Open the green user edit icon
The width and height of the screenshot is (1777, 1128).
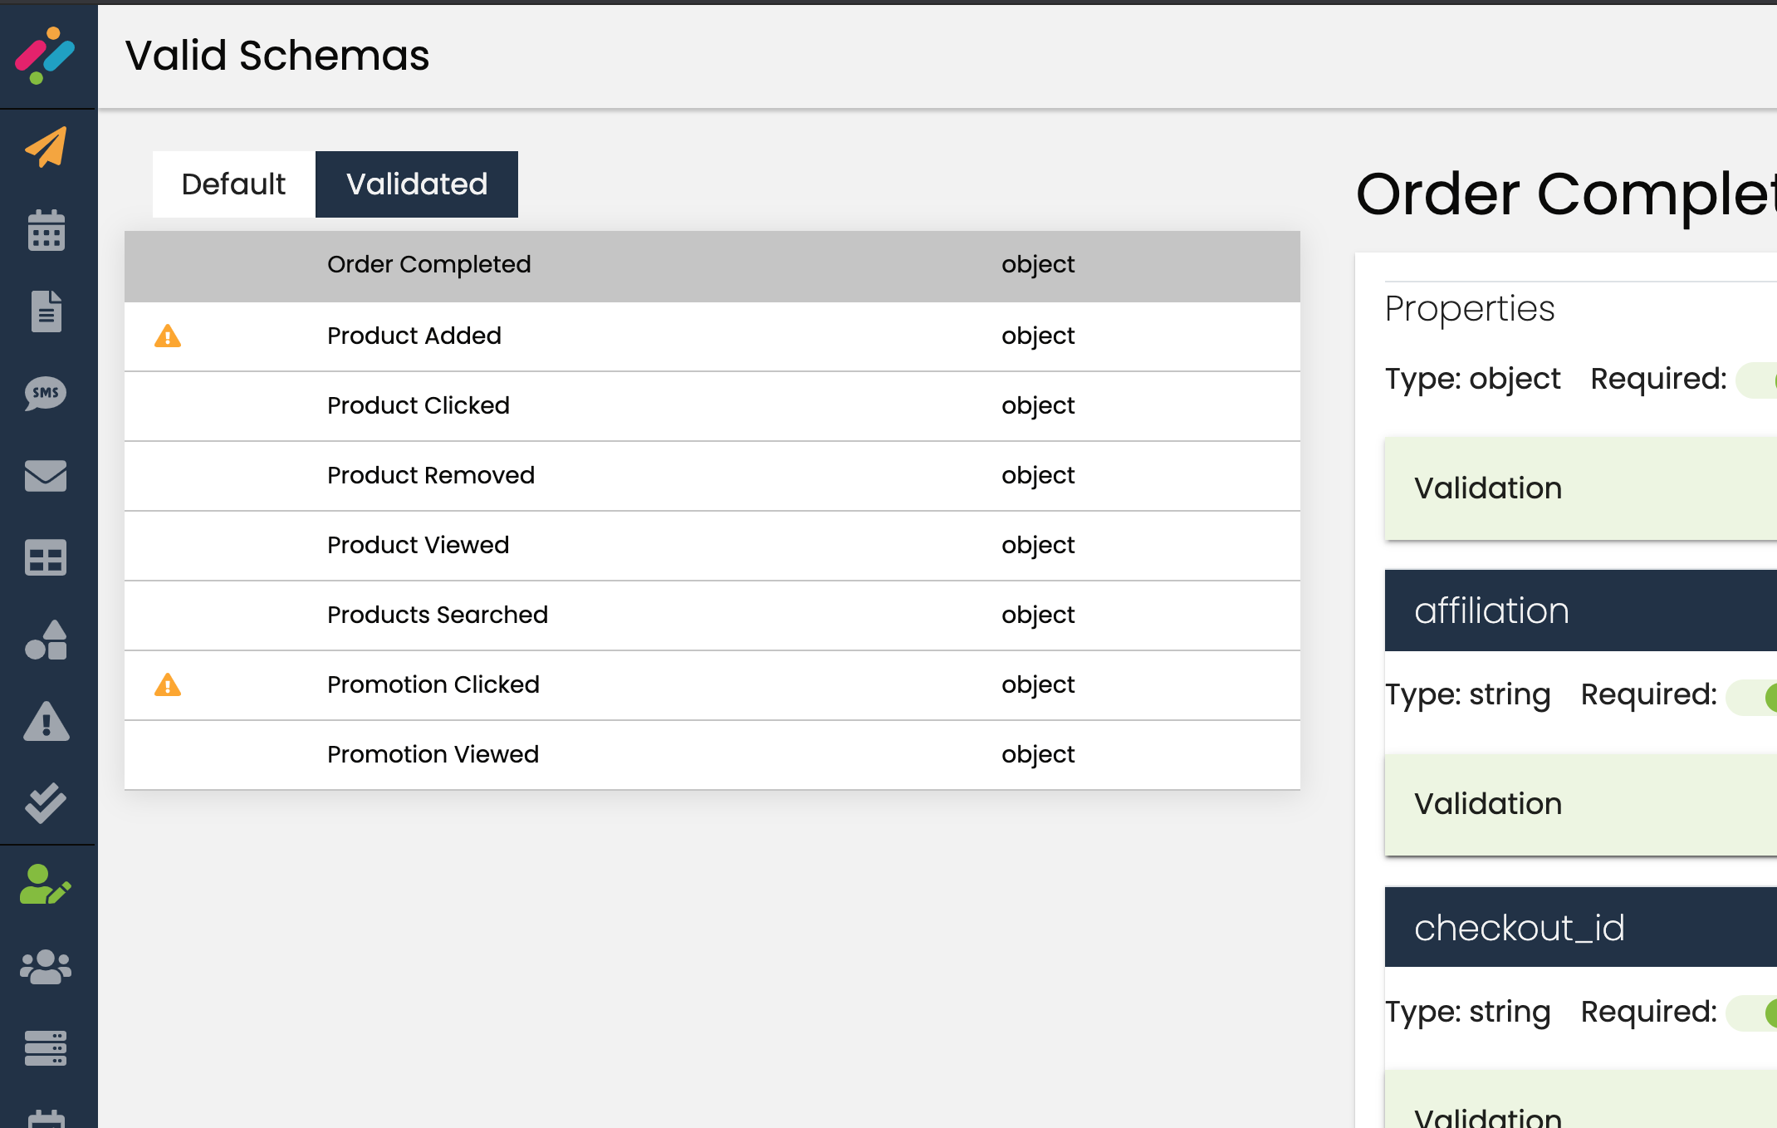[47, 885]
